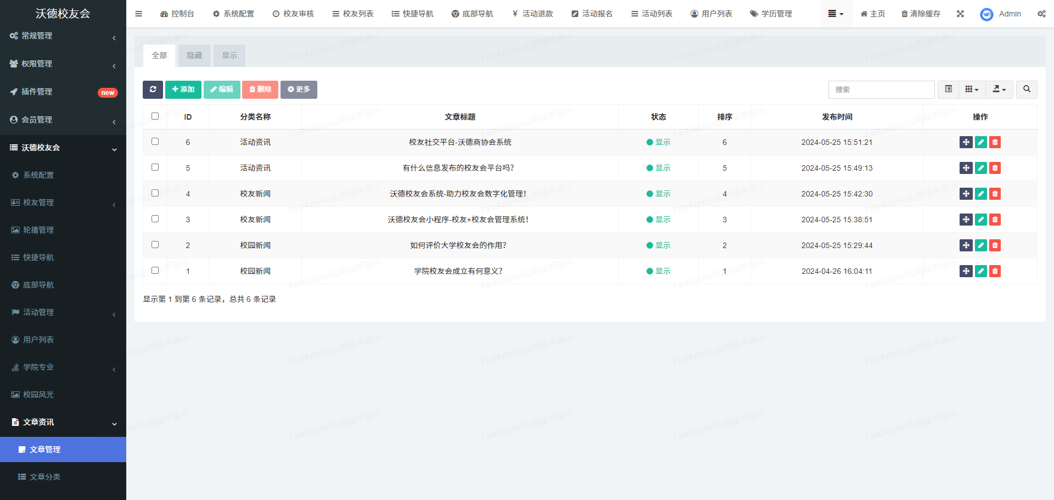Image resolution: width=1054 pixels, height=500 pixels.
Task: Open 学历管理 in top navigation
Action: point(771,14)
